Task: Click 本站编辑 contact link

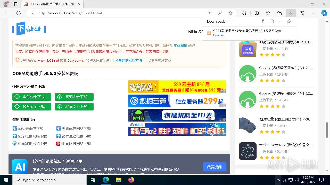Action: click(180, 45)
